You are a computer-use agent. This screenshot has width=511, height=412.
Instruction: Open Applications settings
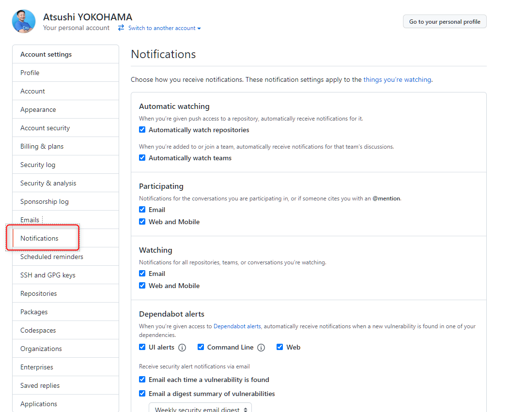point(65,404)
